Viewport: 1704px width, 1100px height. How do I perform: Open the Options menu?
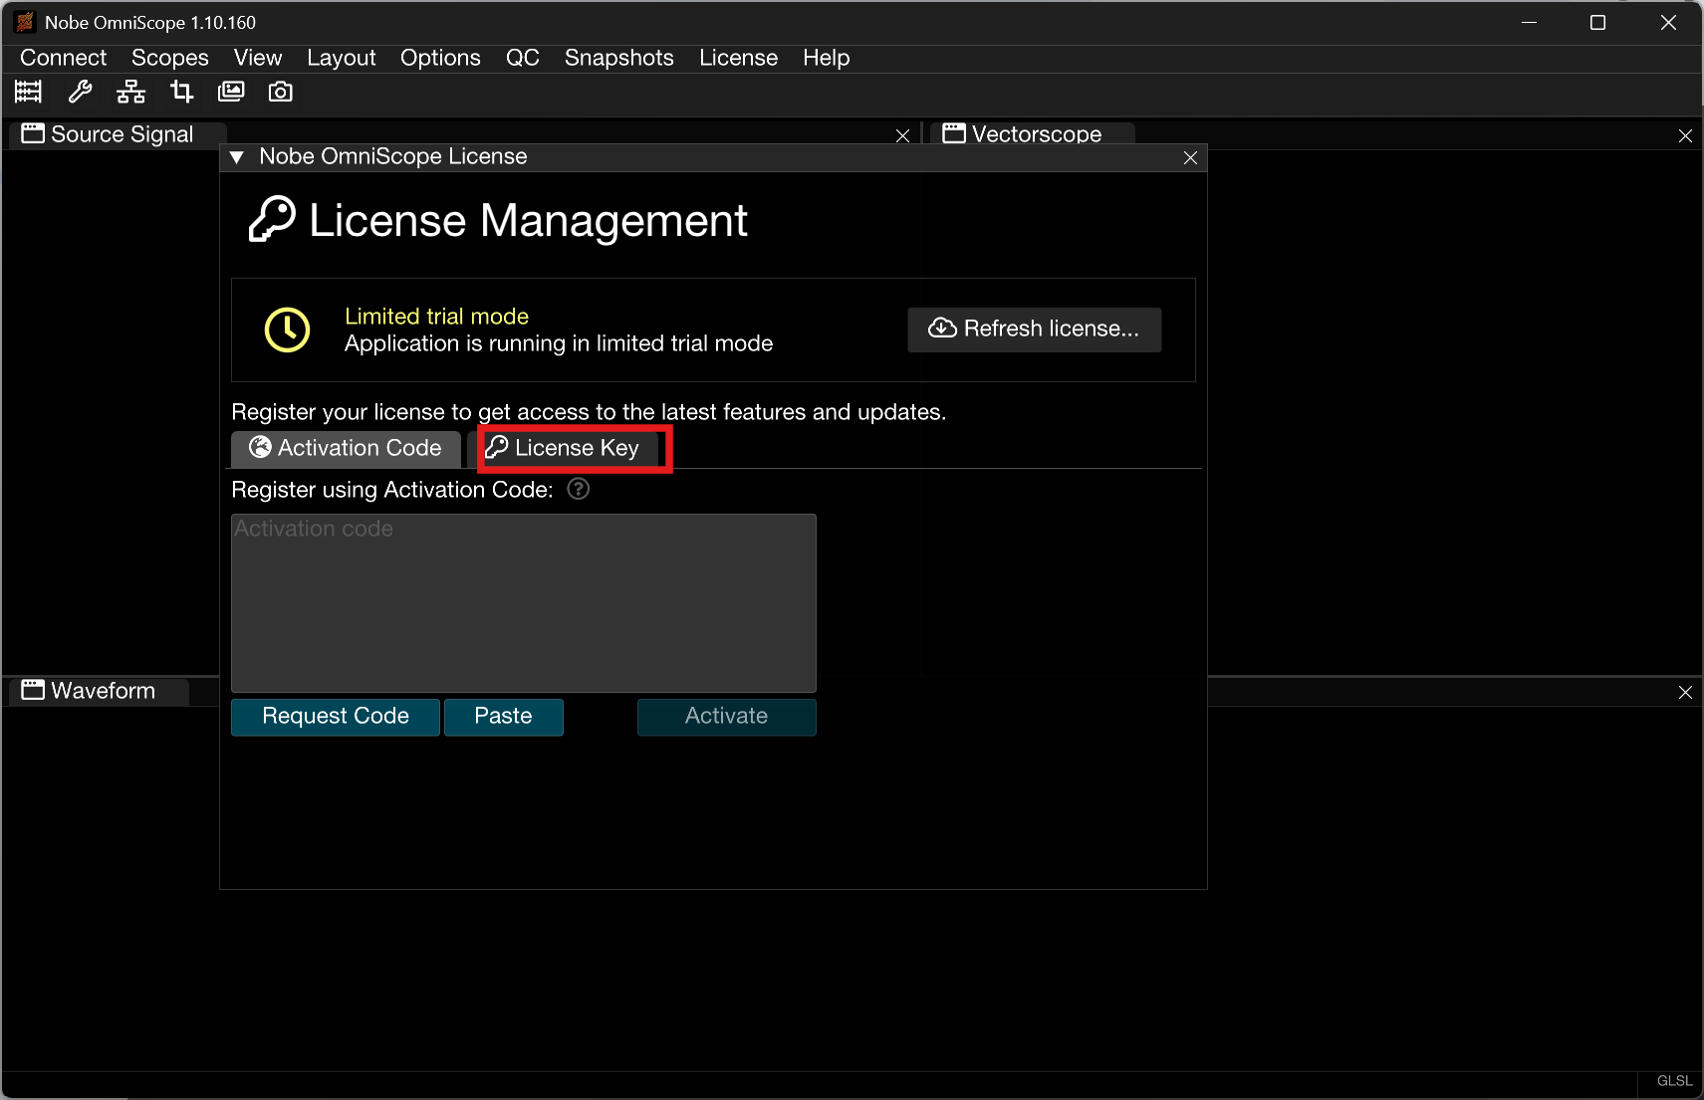point(440,58)
